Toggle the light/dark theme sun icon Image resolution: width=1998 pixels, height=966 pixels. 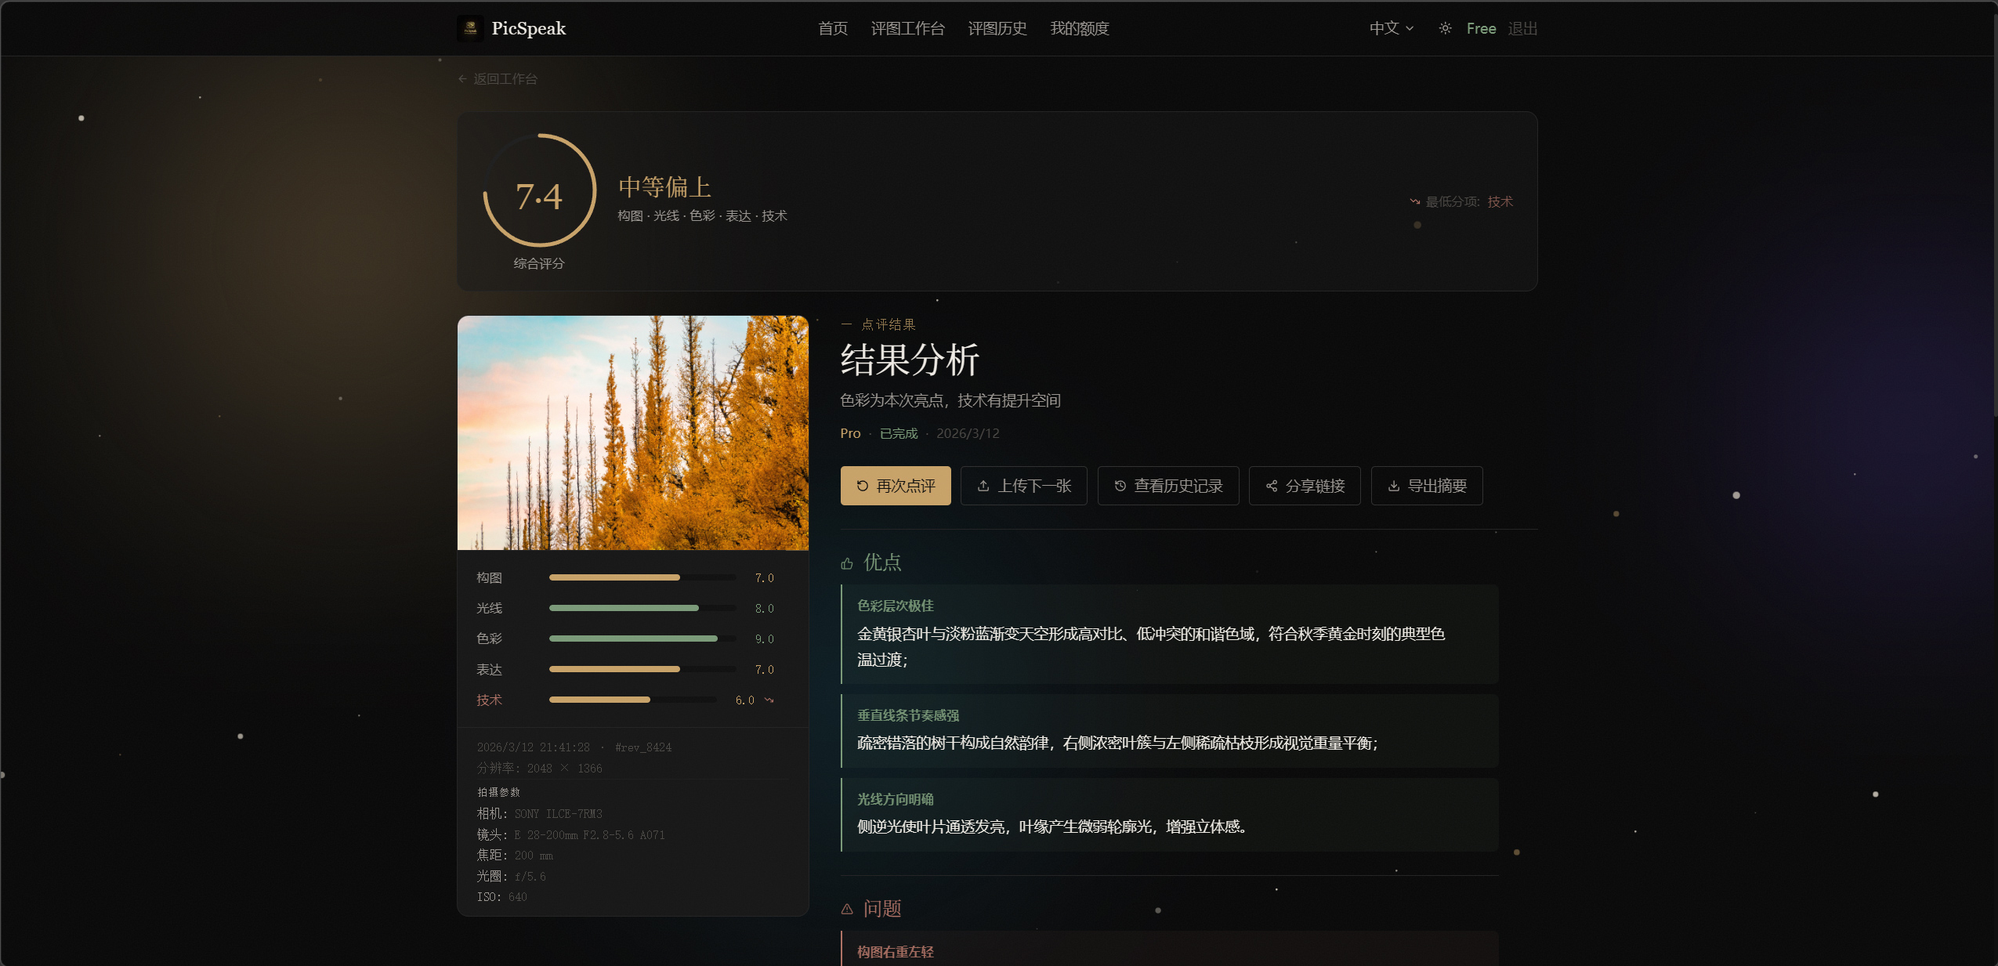(1445, 28)
